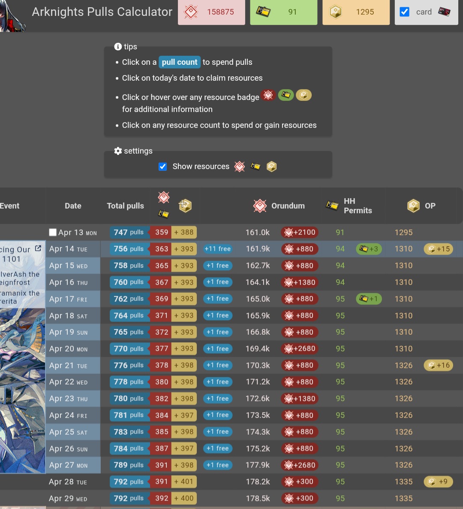Click the HH Permits column header icon
The image size is (463, 509).
[332, 206]
